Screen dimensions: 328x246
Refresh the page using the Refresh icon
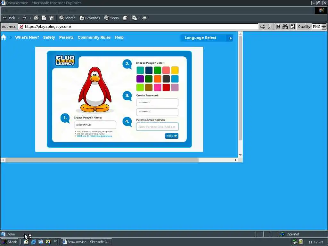click(44, 18)
